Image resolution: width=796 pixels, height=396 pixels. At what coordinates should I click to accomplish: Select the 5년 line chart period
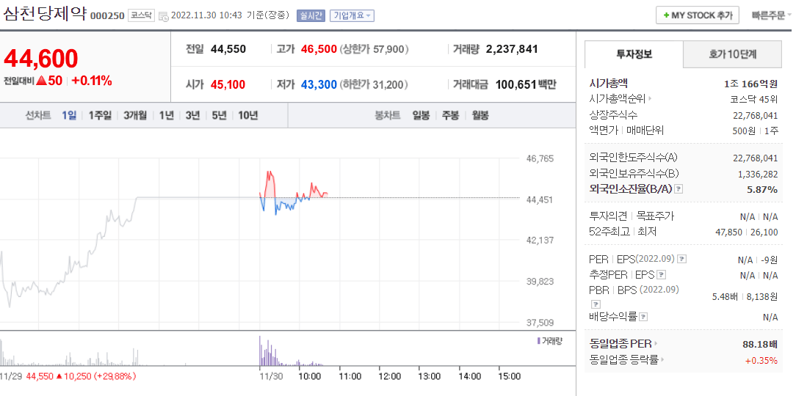[x=219, y=116]
